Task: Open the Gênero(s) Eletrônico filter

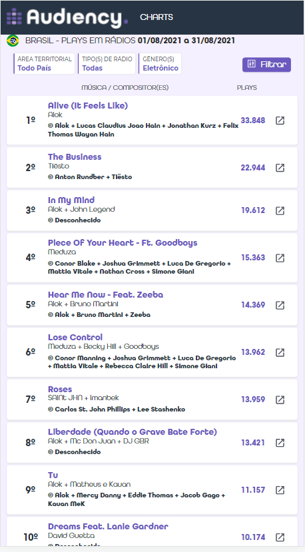Action: click(160, 64)
